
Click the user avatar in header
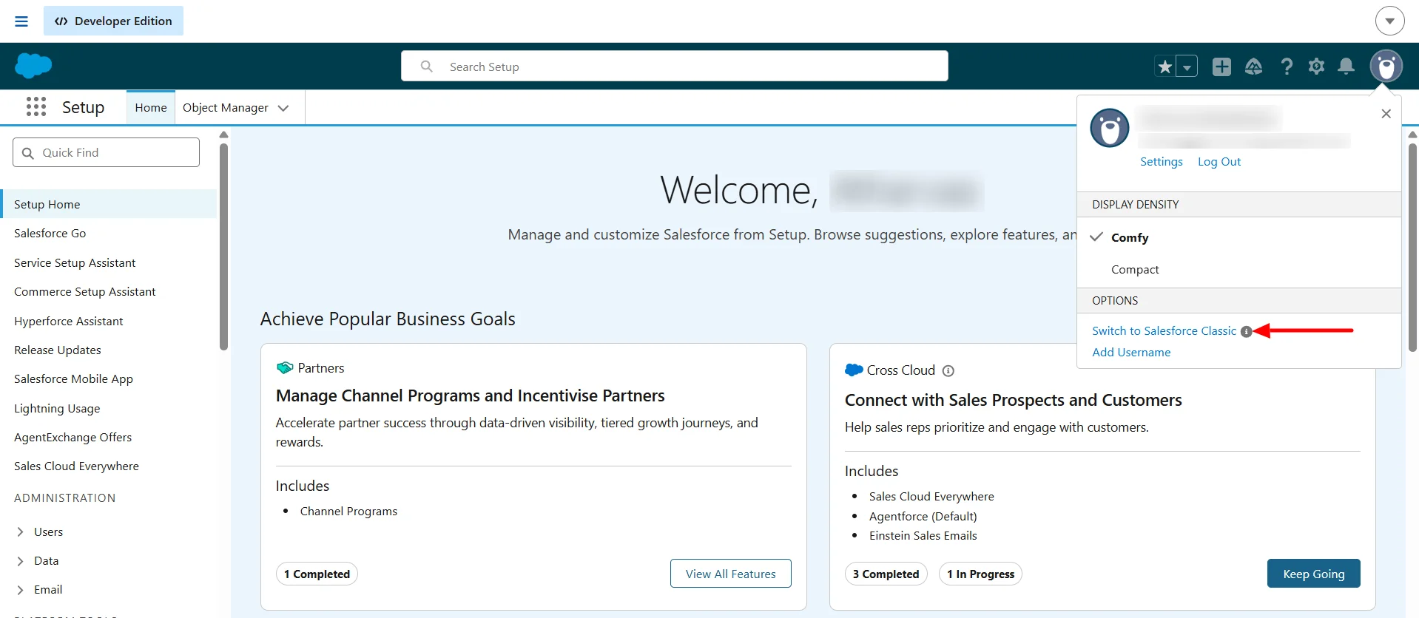click(1386, 67)
